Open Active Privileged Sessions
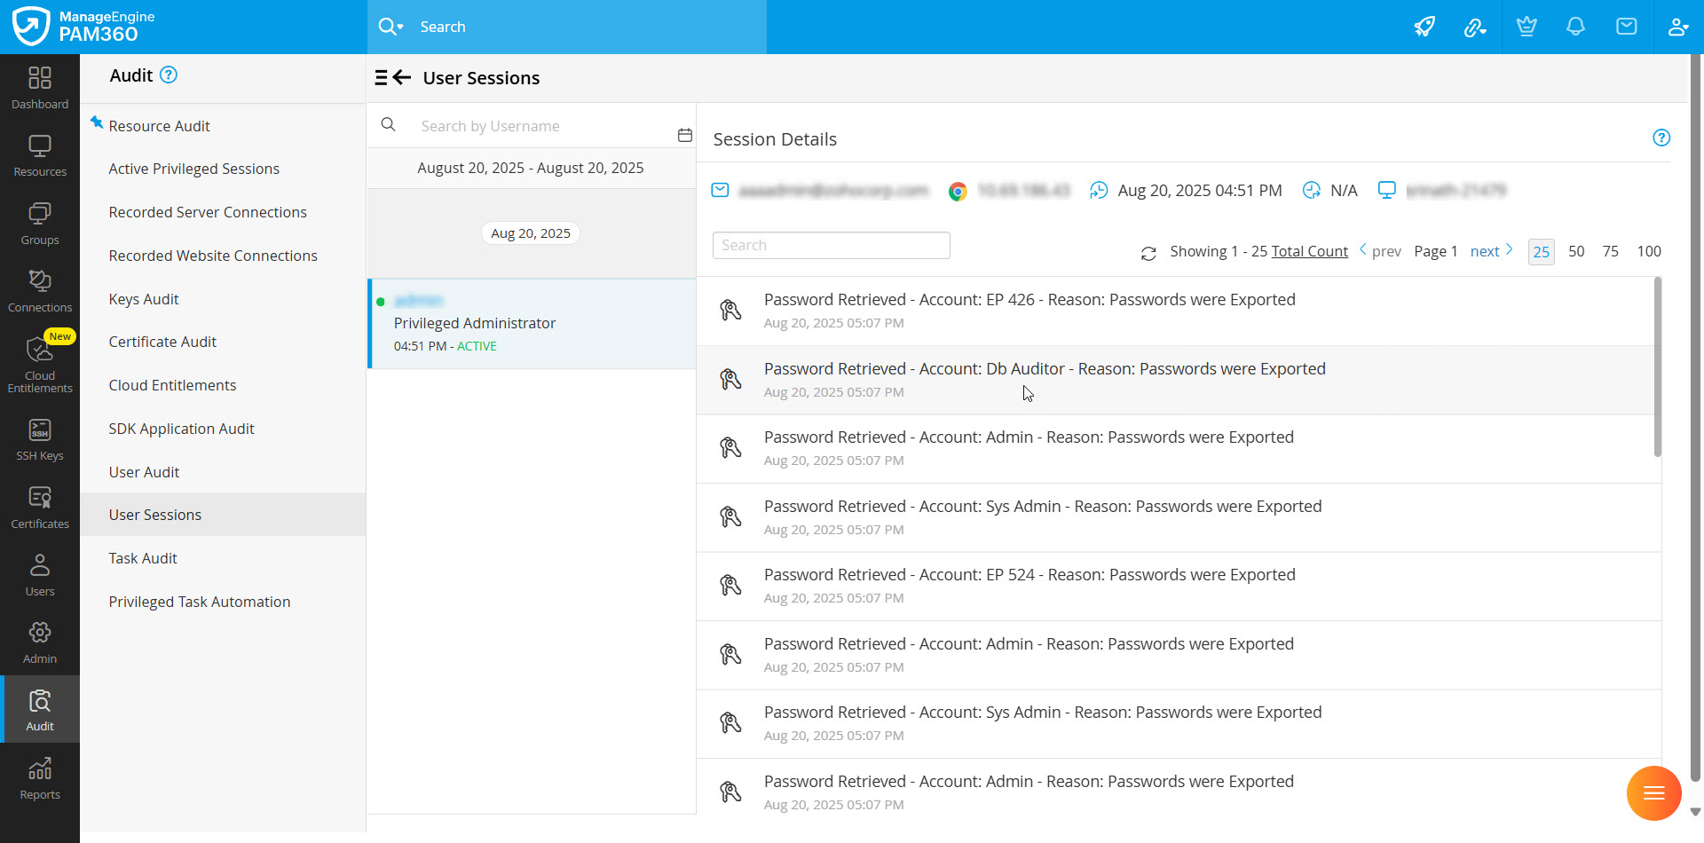 tap(193, 169)
